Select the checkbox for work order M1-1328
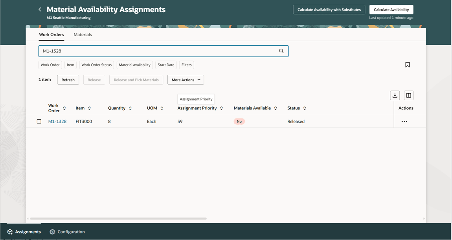The image size is (452, 240). (x=39, y=121)
